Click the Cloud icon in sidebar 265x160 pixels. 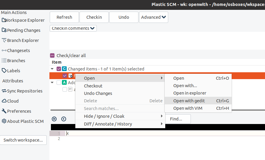4,101
